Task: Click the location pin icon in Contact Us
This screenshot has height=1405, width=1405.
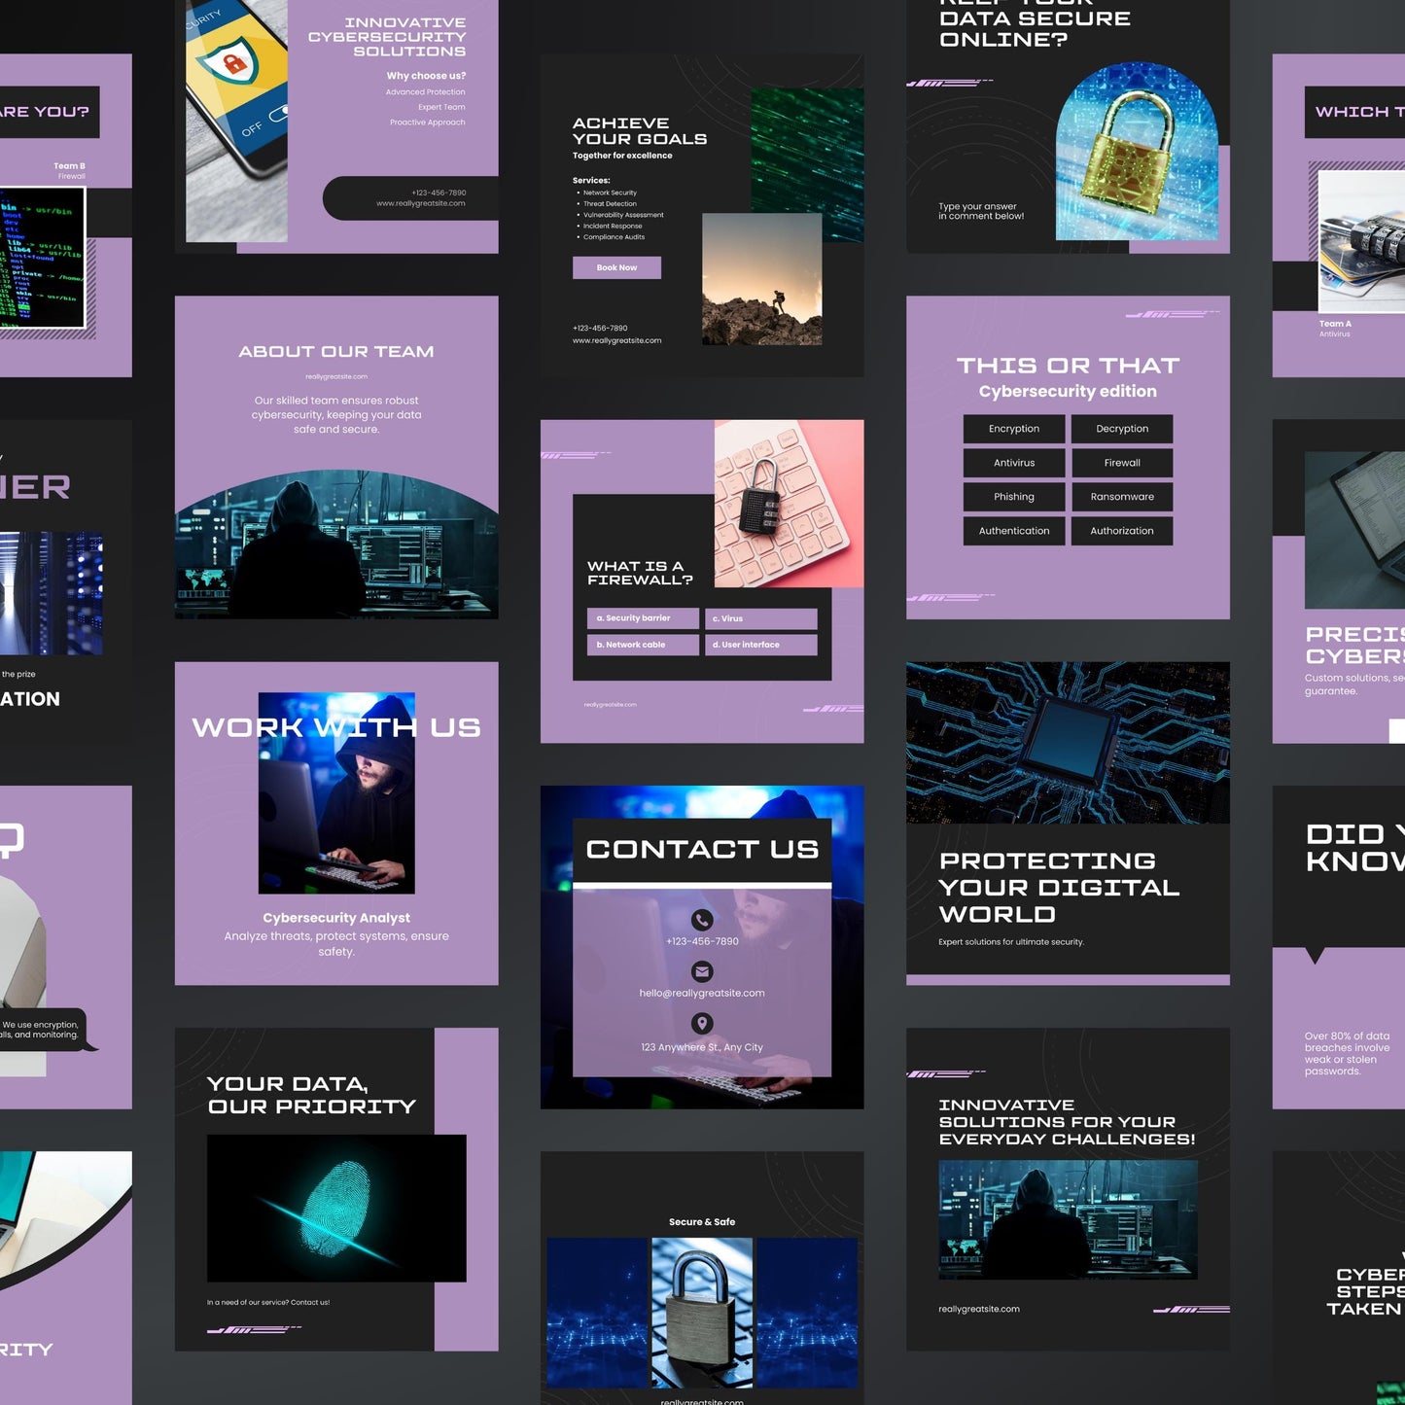Action: coord(702,1022)
